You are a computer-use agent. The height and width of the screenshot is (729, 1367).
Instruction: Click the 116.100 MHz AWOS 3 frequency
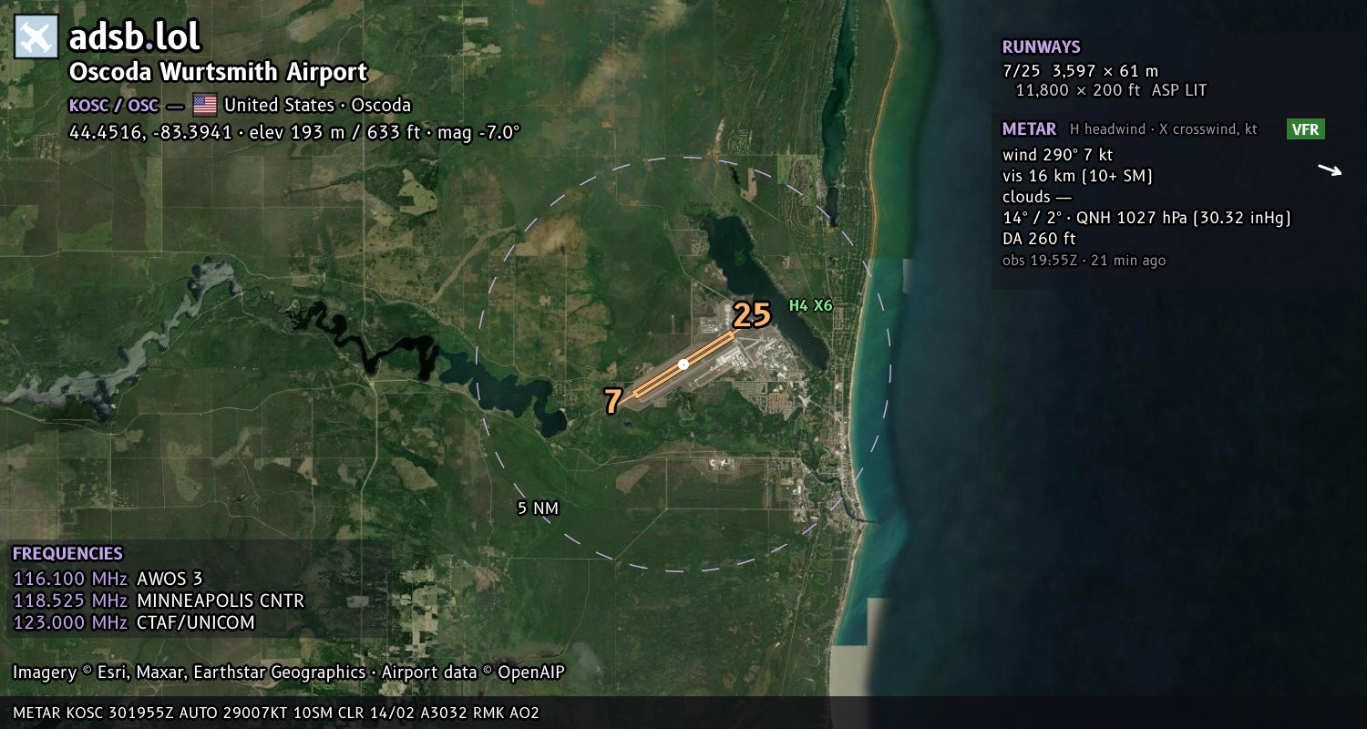108,579
